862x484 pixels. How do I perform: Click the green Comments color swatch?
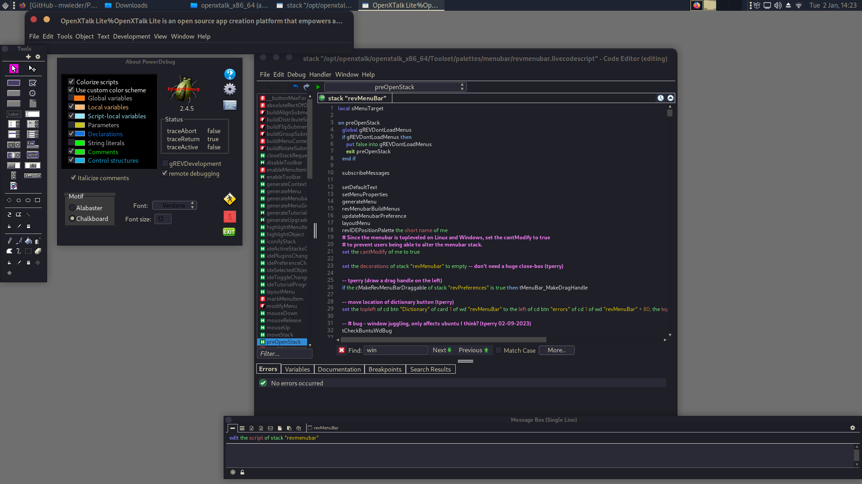point(79,152)
